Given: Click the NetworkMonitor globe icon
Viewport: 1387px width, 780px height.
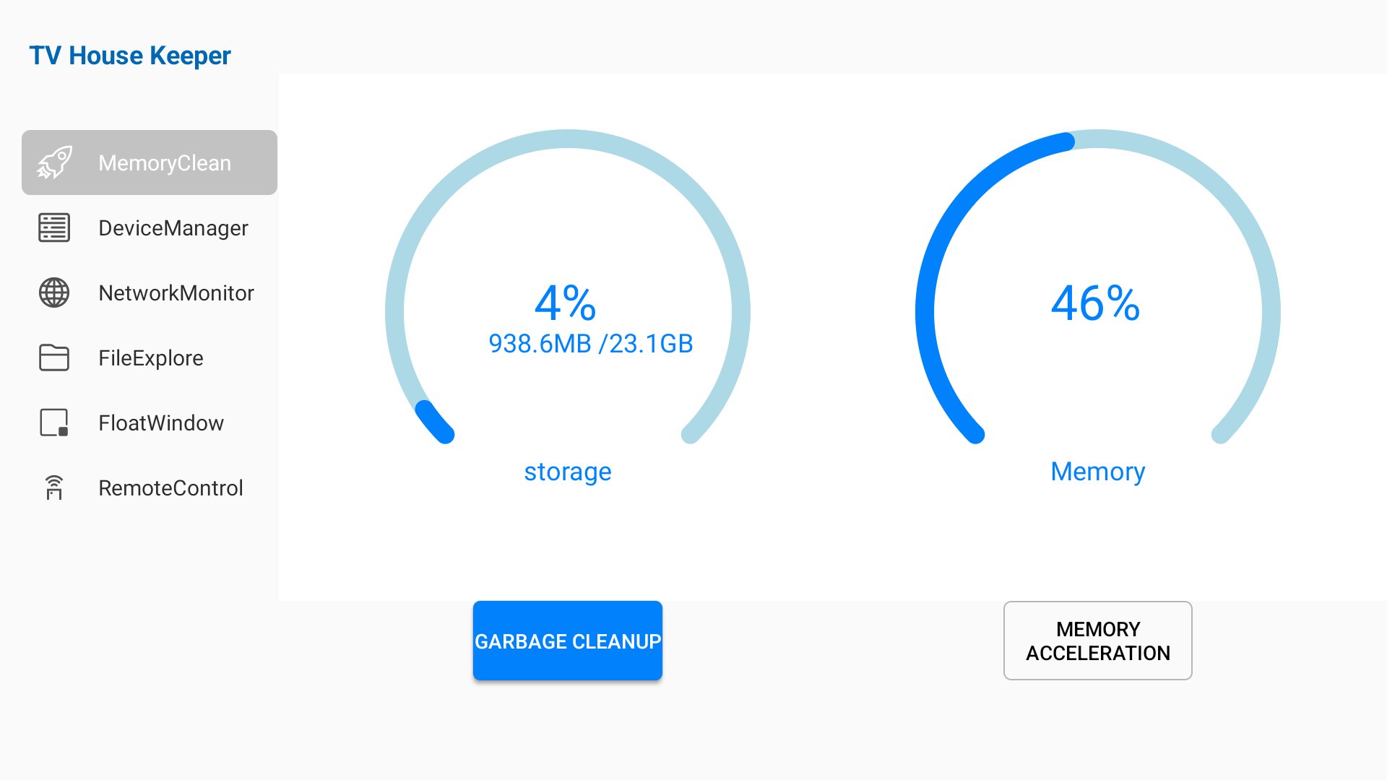Looking at the screenshot, I should (x=53, y=293).
